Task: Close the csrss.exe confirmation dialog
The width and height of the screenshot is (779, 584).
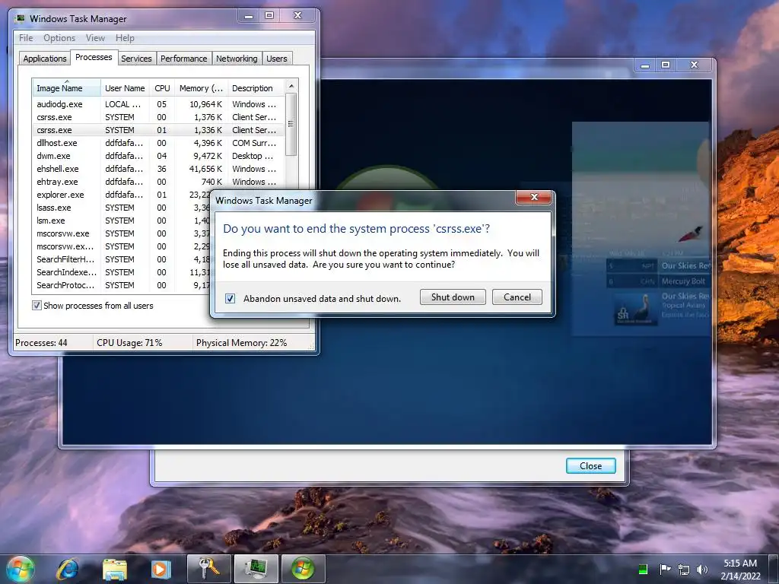Action: [x=533, y=197]
